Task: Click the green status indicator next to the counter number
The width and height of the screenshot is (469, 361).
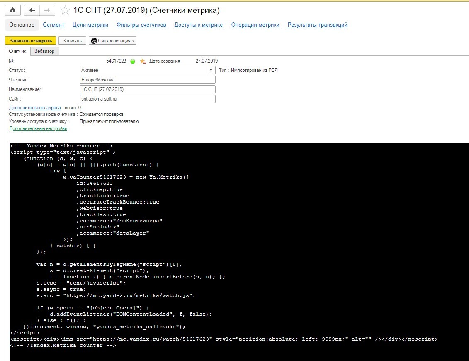Action: (133, 61)
